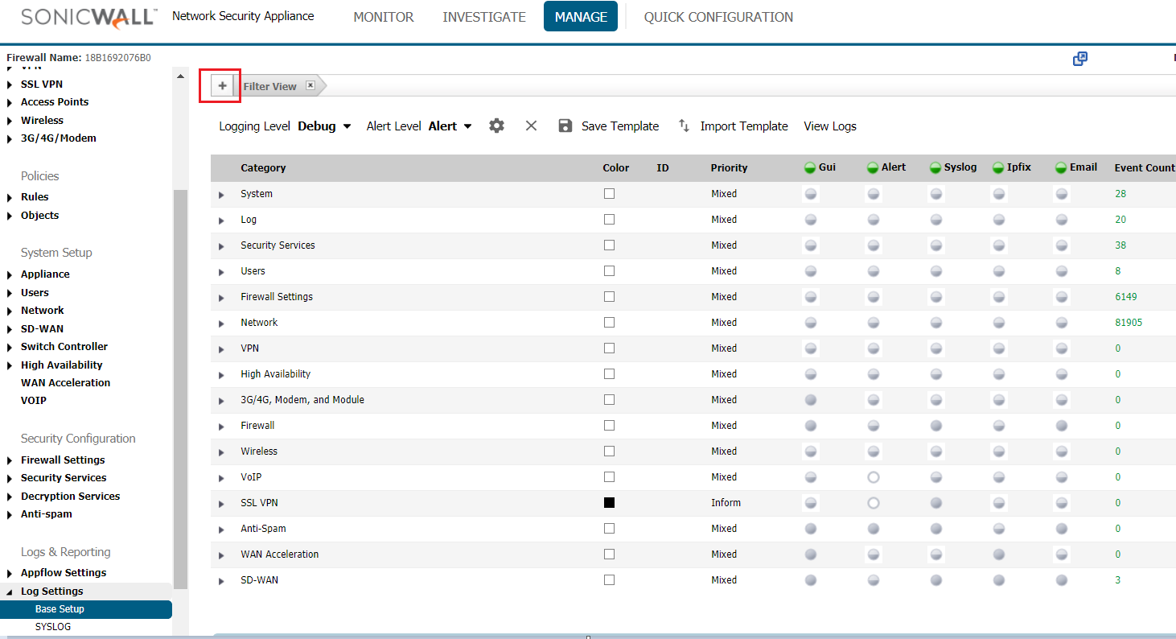Screen dimensions: 1176x639
Task: Toggle Gui indicator for System row
Action: 811,194
